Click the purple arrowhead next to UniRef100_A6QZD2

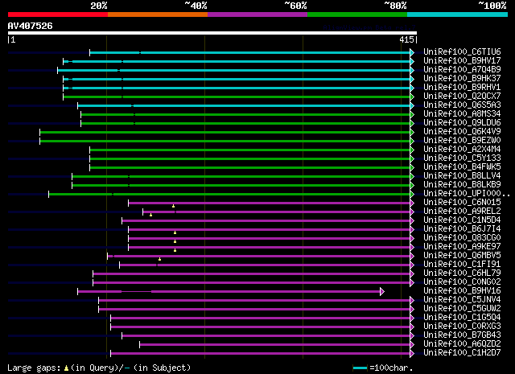tap(412, 345)
